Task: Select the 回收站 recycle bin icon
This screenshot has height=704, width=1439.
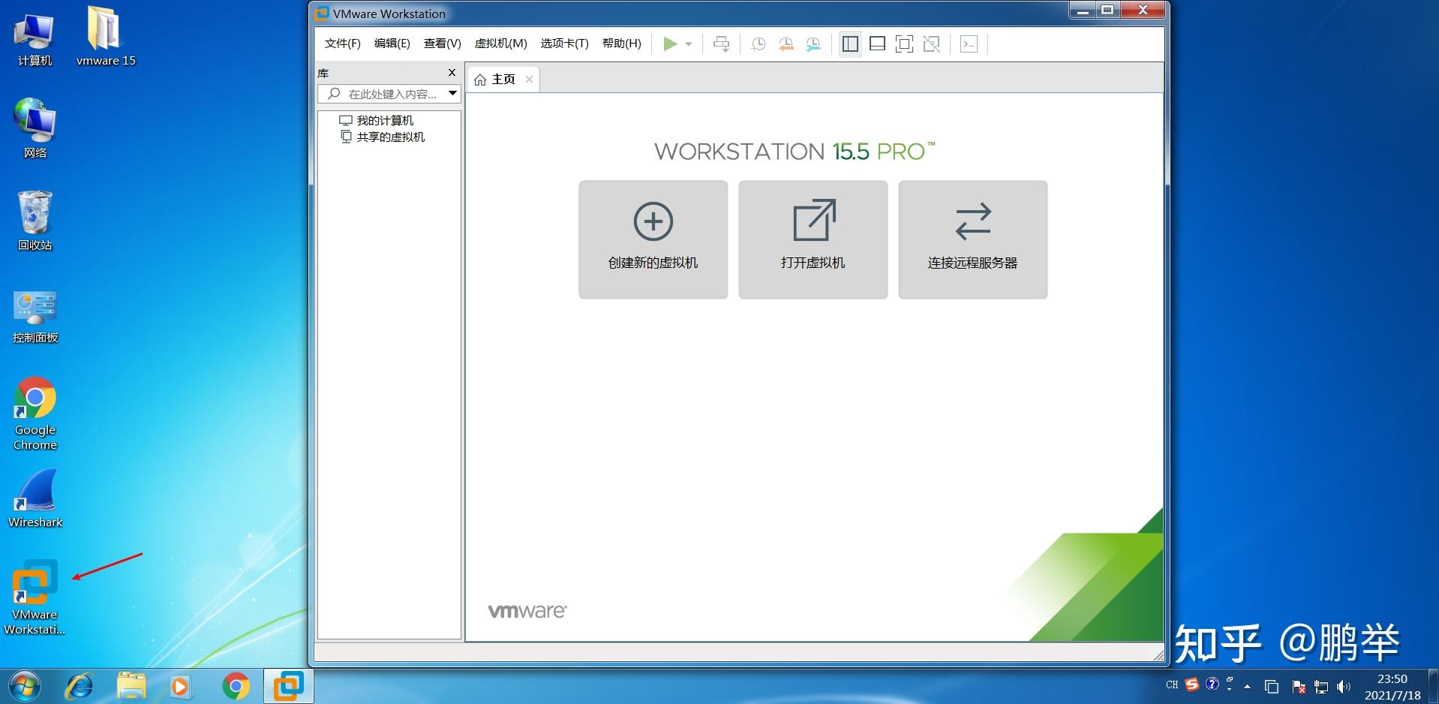Action: point(35,221)
